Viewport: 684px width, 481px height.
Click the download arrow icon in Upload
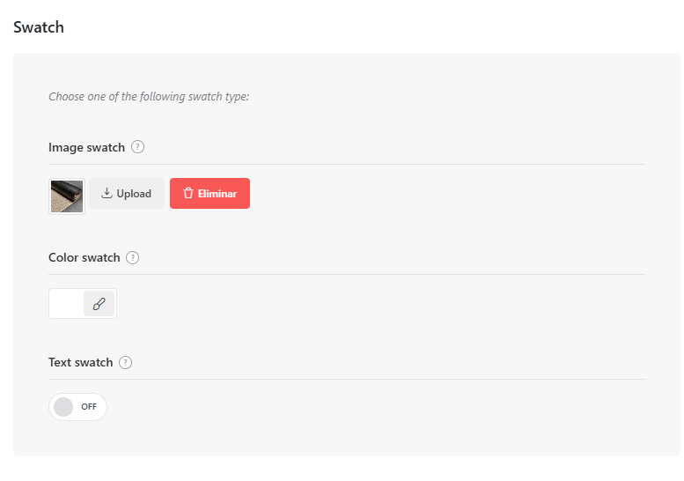tap(107, 193)
